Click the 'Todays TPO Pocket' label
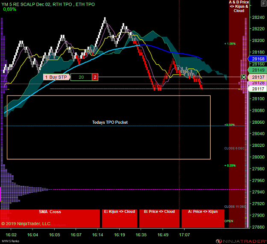This screenshot has height=244, width=267. (110, 122)
